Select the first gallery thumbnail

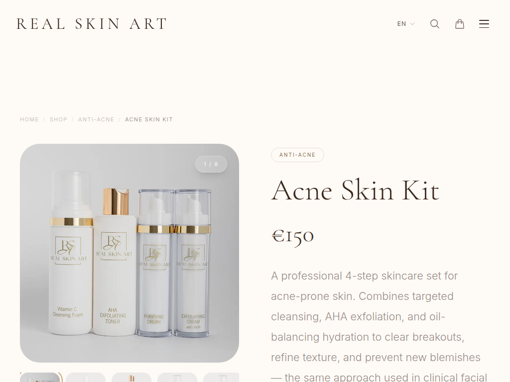tap(40, 378)
